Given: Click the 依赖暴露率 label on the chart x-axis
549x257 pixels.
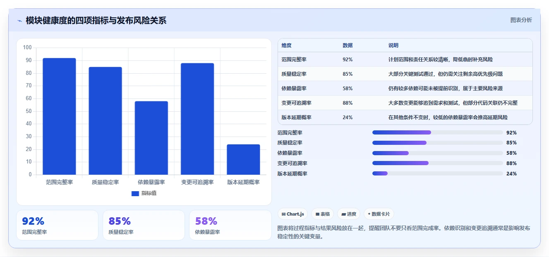Looking at the screenshot, I should click(151, 182).
